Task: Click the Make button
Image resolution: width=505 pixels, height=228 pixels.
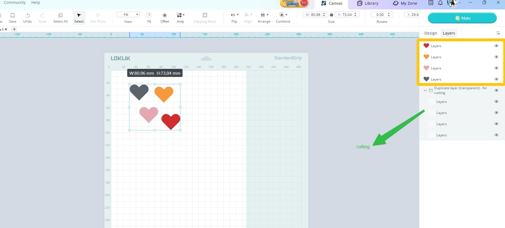Action: coord(462,18)
